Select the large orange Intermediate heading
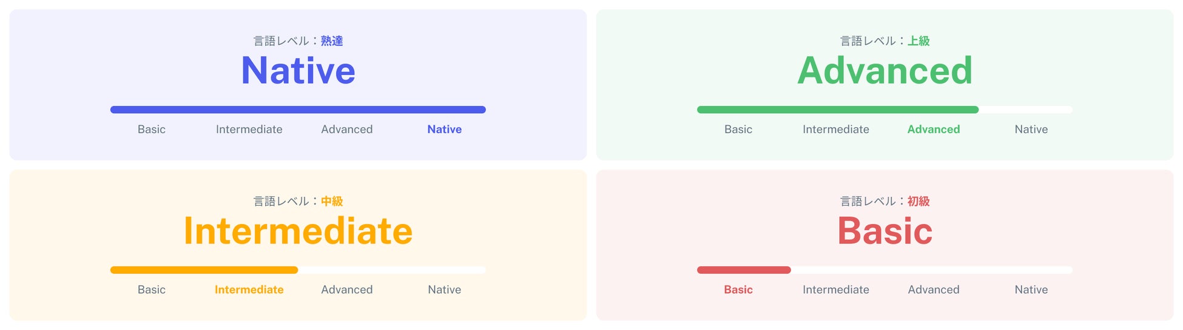Image resolution: width=1183 pixels, height=330 pixels. (x=298, y=231)
